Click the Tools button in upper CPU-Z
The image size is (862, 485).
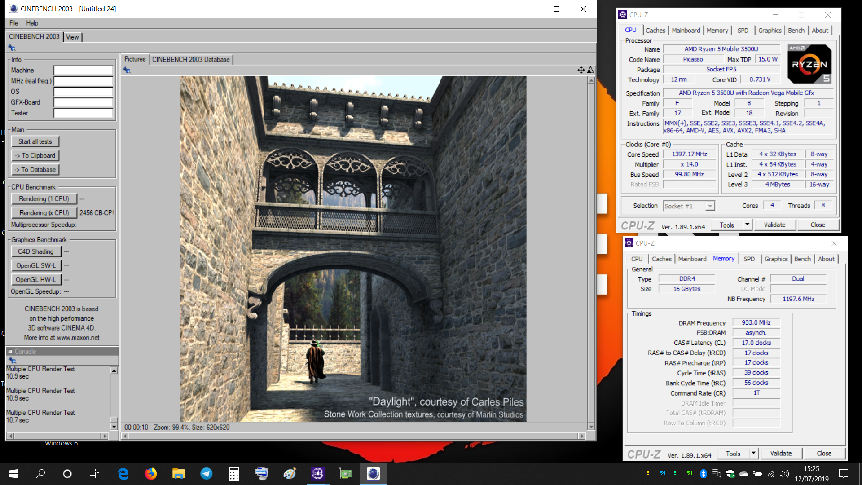tap(727, 225)
